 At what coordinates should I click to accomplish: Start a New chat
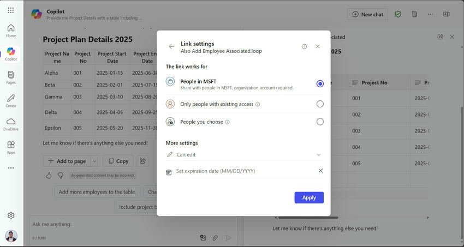click(x=367, y=14)
